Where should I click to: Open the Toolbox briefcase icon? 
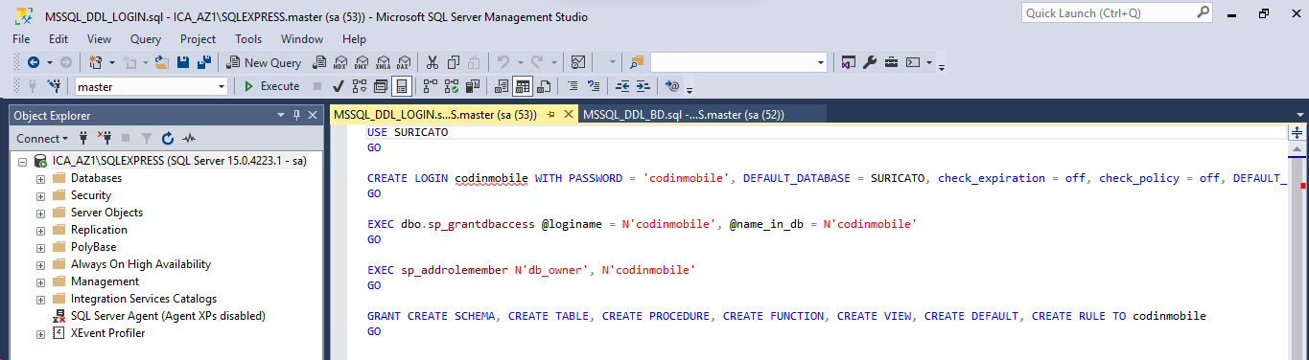(891, 62)
